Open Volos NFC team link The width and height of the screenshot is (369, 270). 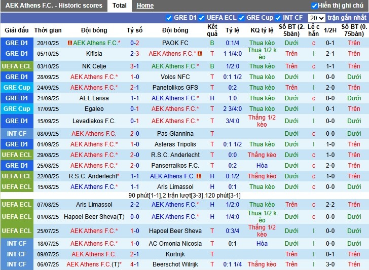tap(175, 77)
